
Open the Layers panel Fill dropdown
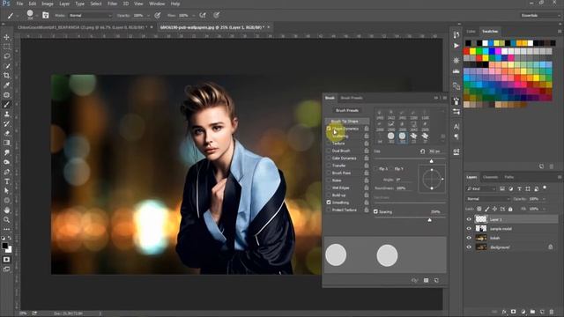coord(544,209)
